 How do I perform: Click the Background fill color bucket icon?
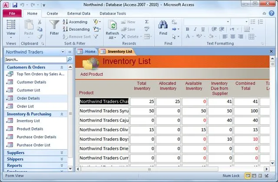click(x=211, y=36)
